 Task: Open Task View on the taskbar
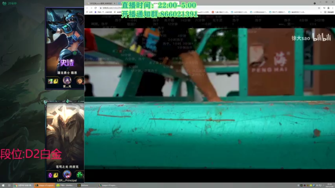click(x=9, y=185)
